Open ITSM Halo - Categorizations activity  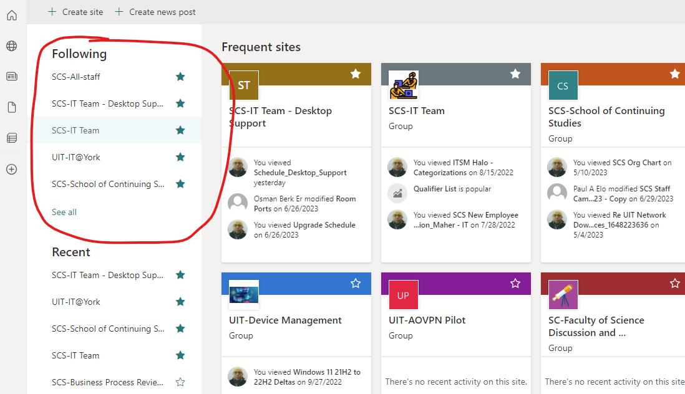coord(464,167)
